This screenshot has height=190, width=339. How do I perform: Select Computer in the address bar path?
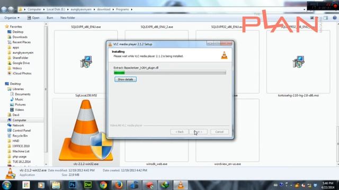pyautogui.click(x=34, y=9)
